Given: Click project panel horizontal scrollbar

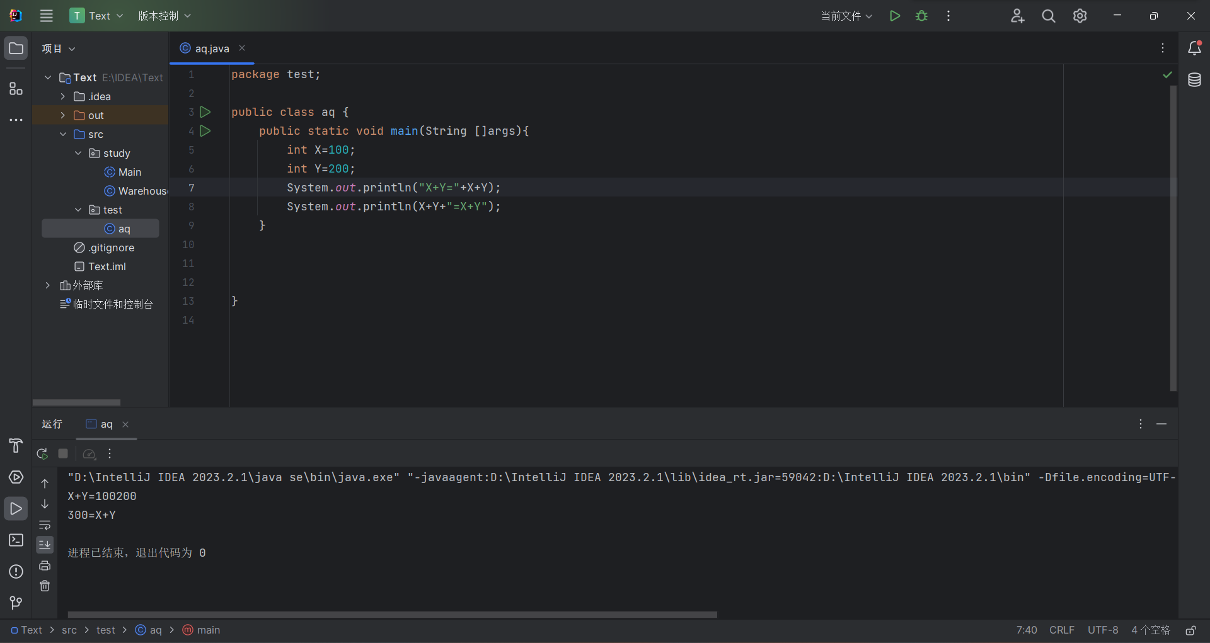Looking at the screenshot, I should [76, 402].
